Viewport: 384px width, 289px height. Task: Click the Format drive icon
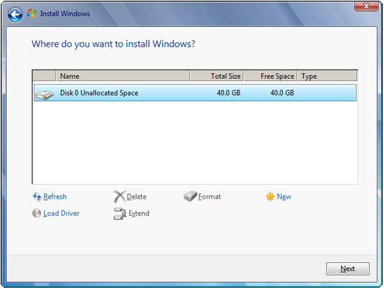(190, 196)
